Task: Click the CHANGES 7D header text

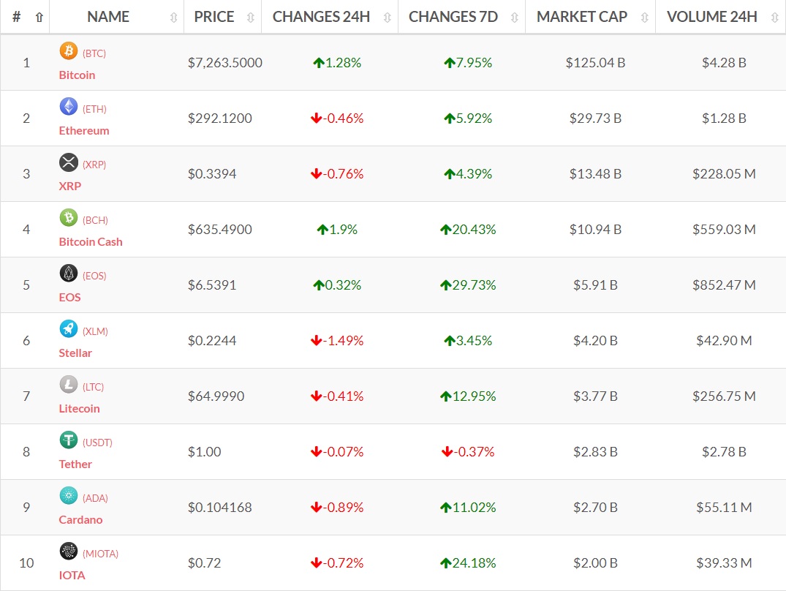Action: click(x=453, y=17)
